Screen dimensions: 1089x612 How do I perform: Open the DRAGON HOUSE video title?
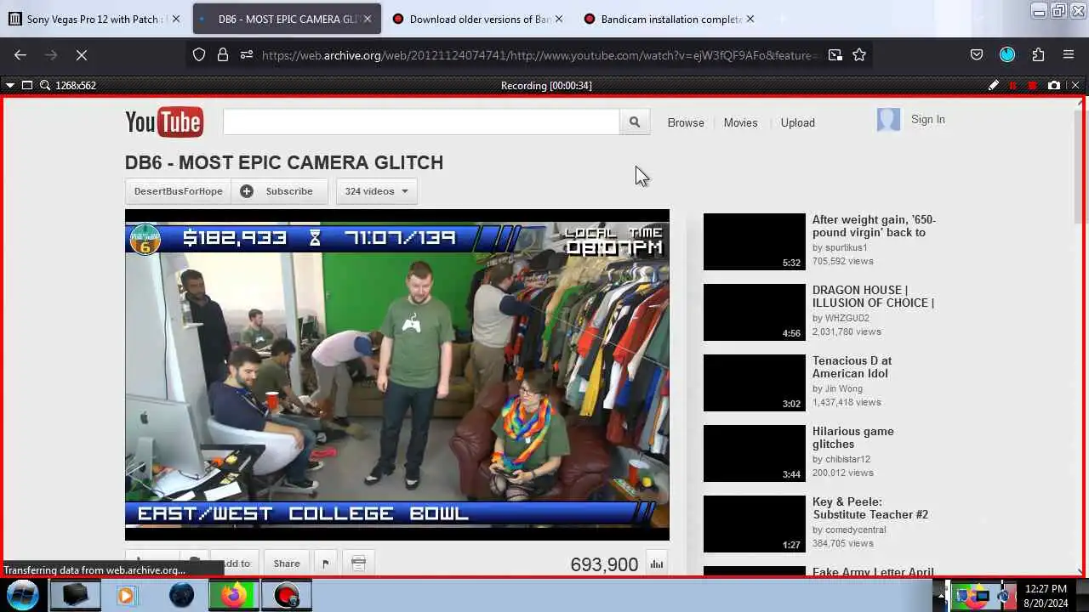coord(873,297)
